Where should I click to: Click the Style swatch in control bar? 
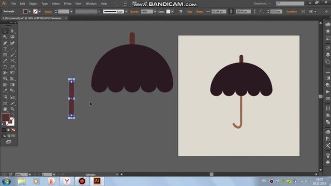click(168, 11)
